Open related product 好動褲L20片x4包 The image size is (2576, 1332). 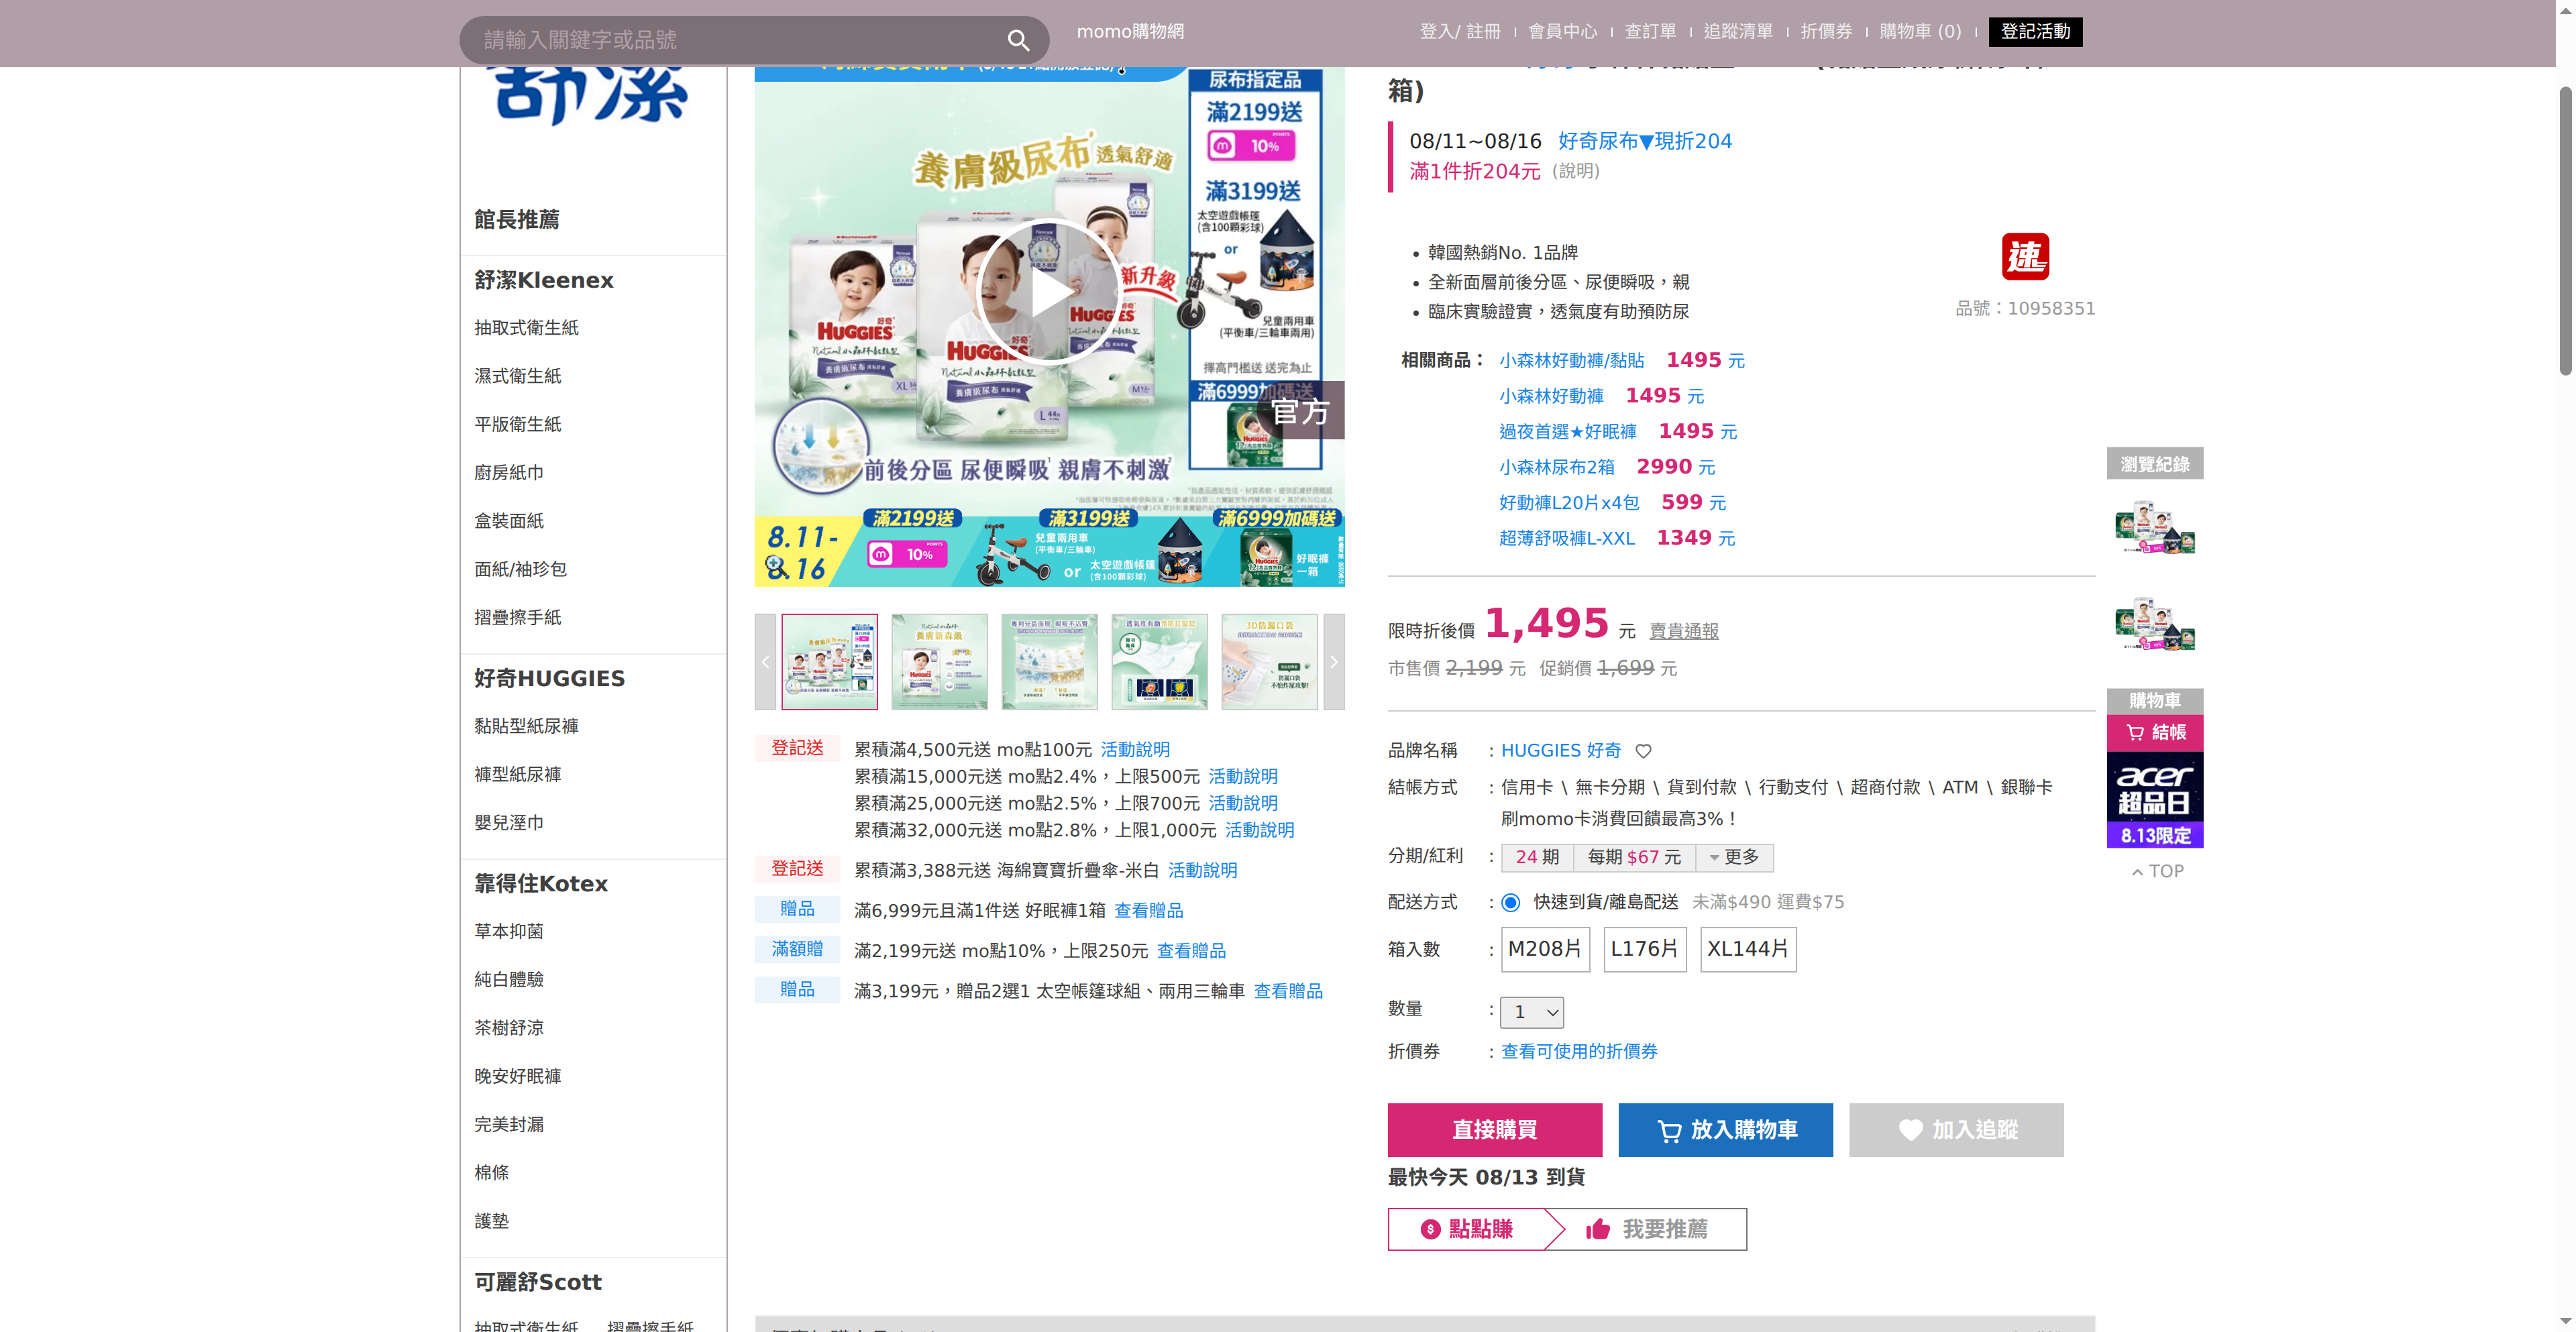click(1570, 503)
